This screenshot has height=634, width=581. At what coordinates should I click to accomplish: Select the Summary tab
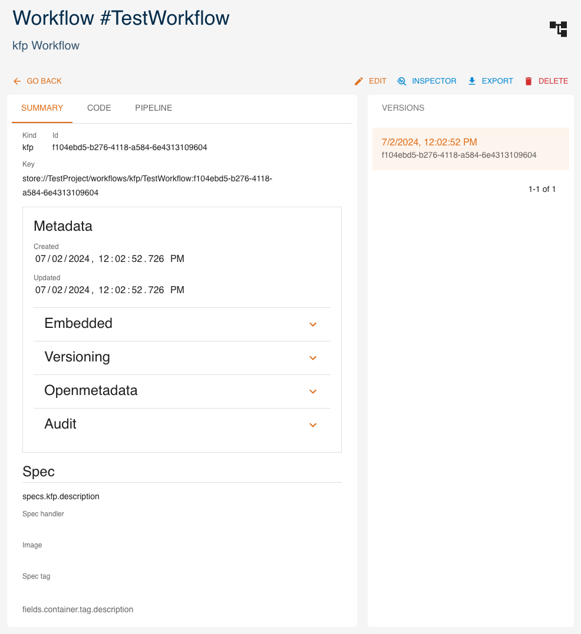click(42, 108)
